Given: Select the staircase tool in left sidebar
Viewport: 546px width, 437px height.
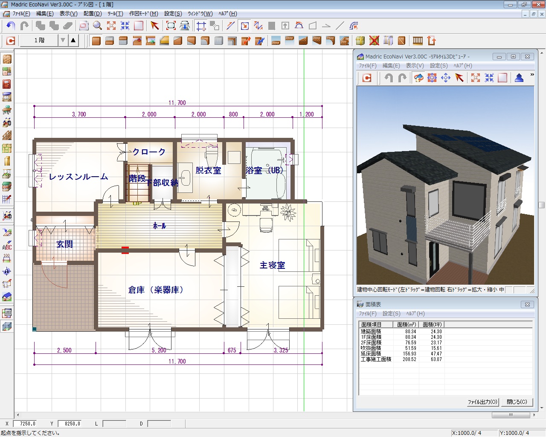Looking at the screenshot, I should (x=7, y=136).
